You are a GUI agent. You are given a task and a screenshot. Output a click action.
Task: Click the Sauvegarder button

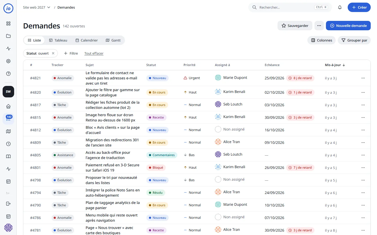point(295,26)
